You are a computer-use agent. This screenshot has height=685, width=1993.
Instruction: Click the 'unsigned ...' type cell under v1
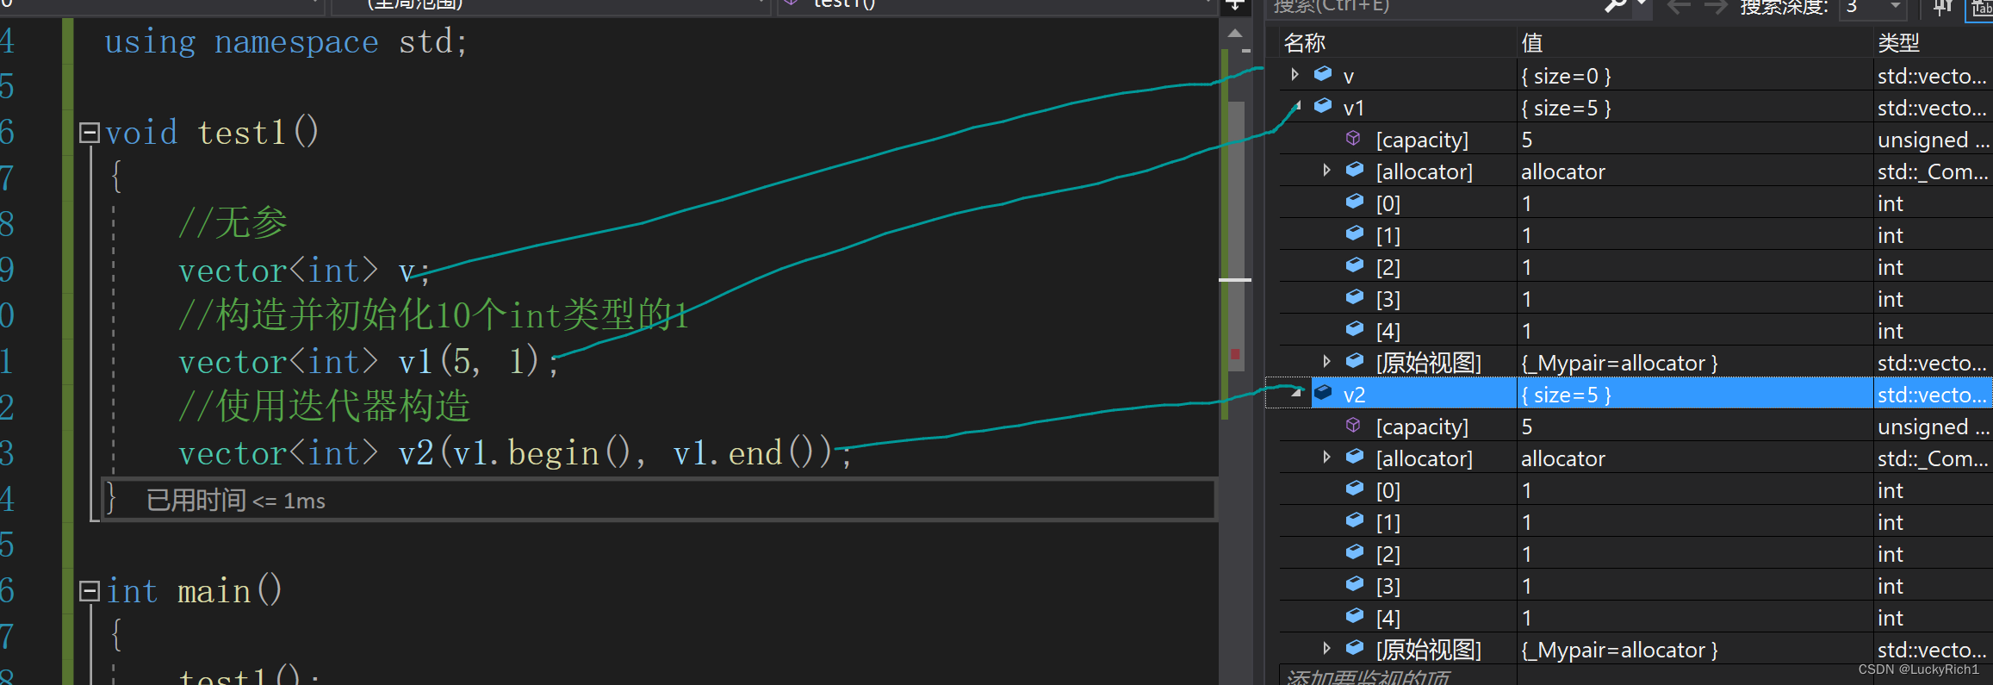coord(1933,140)
